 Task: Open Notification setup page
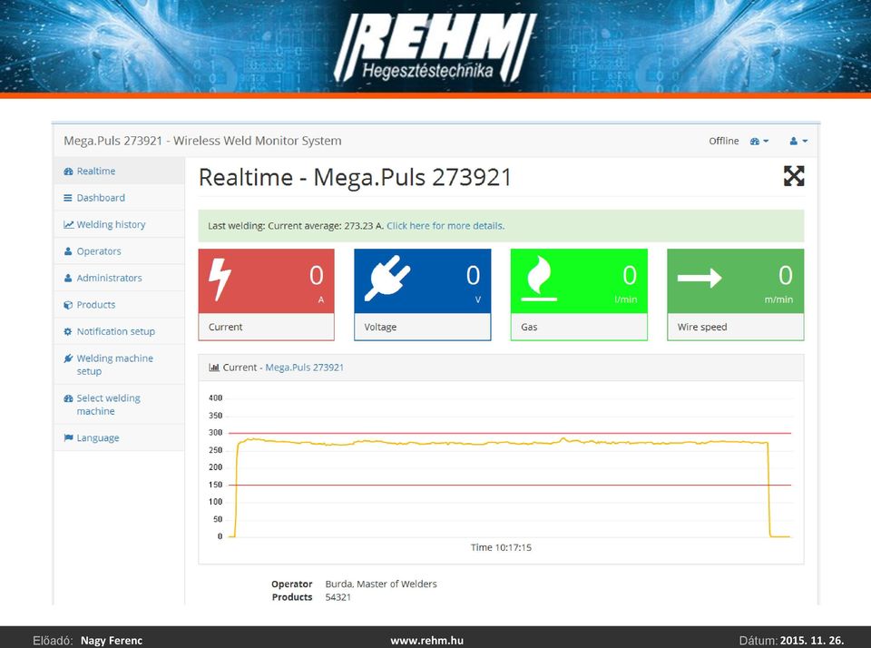(x=119, y=331)
